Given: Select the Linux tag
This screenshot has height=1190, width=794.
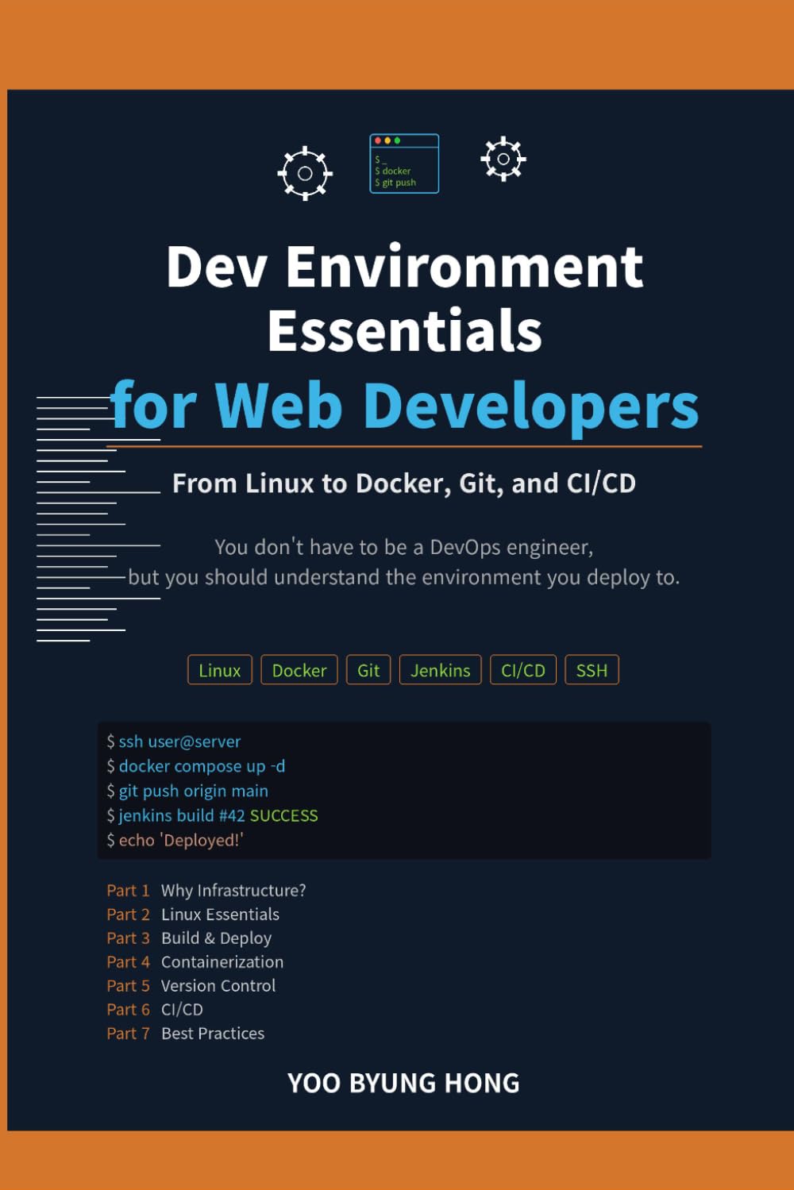Looking at the screenshot, I should pos(220,670).
